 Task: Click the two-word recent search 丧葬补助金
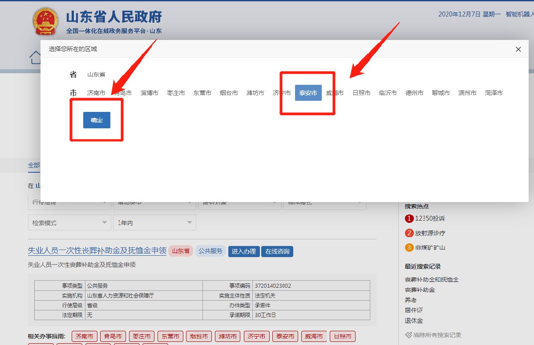tap(420, 290)
